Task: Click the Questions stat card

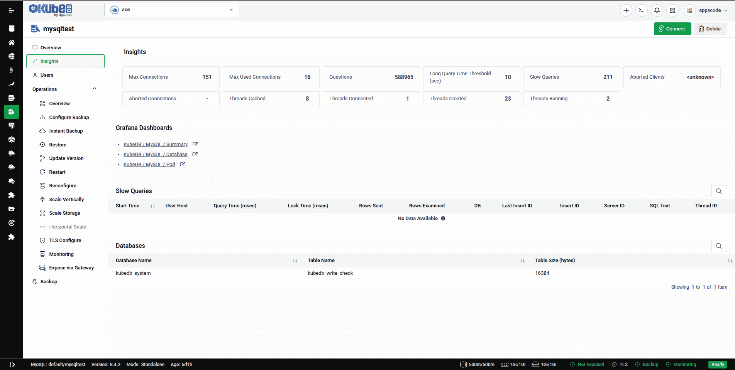Action: pos(371,77)
